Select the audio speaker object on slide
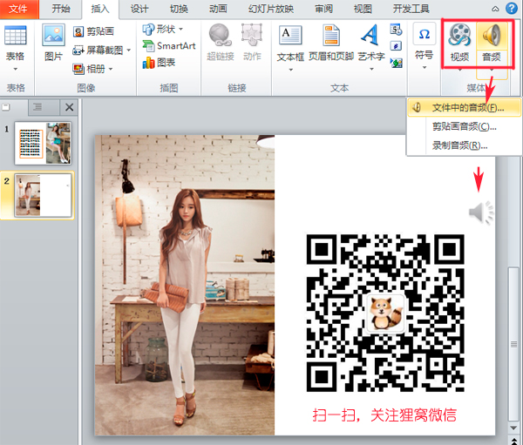Screen dimensions: 523x445 coord(481,212)
